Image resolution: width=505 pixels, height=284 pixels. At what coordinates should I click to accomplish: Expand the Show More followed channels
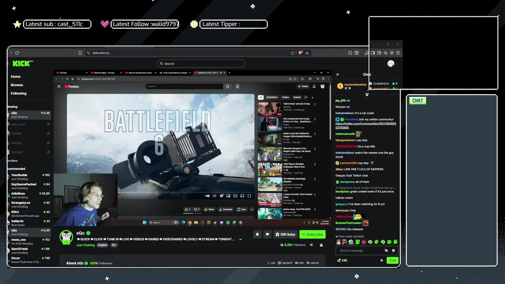click(12, 161)
